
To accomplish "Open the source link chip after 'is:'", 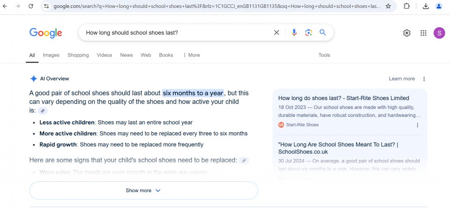I will [x=43, y=111].
